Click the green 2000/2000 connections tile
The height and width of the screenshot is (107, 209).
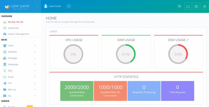(77, 91)
